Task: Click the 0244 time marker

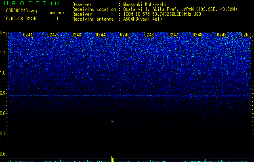Action: tap(101, 35)
